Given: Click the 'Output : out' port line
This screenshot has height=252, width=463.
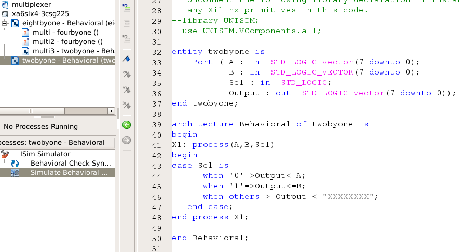Looking at the screenshot, I should click(343, 93).
